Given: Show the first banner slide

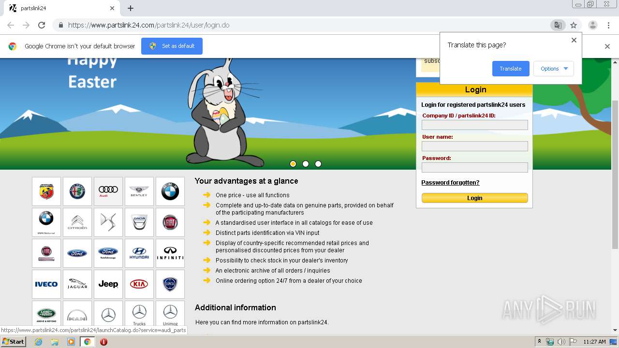Looking at the screenshot, I should click(293, 164).
